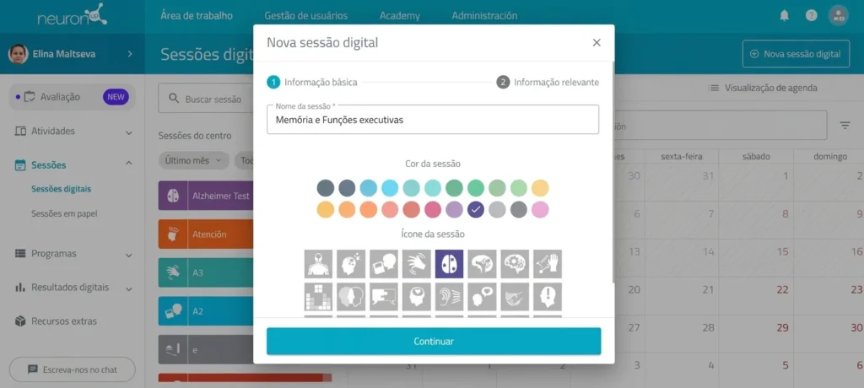The height and width of the screenshot is (388, 864).
Task: Select calendar day 22 under sábado
Action: 782,289
